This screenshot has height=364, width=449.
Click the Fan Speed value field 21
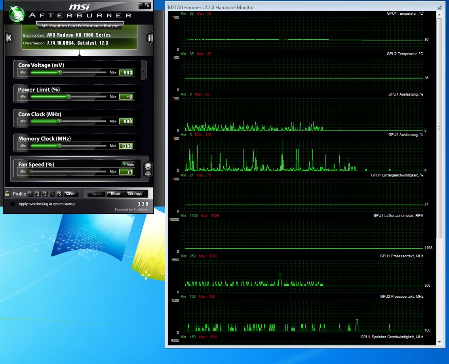126,172
